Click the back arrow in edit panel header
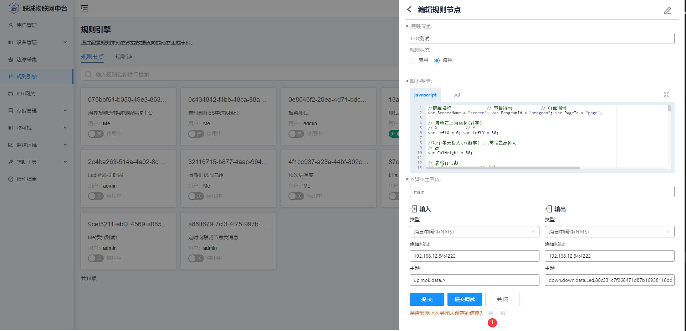The height and width of the screenshot is (331, 686). [409, 10]
